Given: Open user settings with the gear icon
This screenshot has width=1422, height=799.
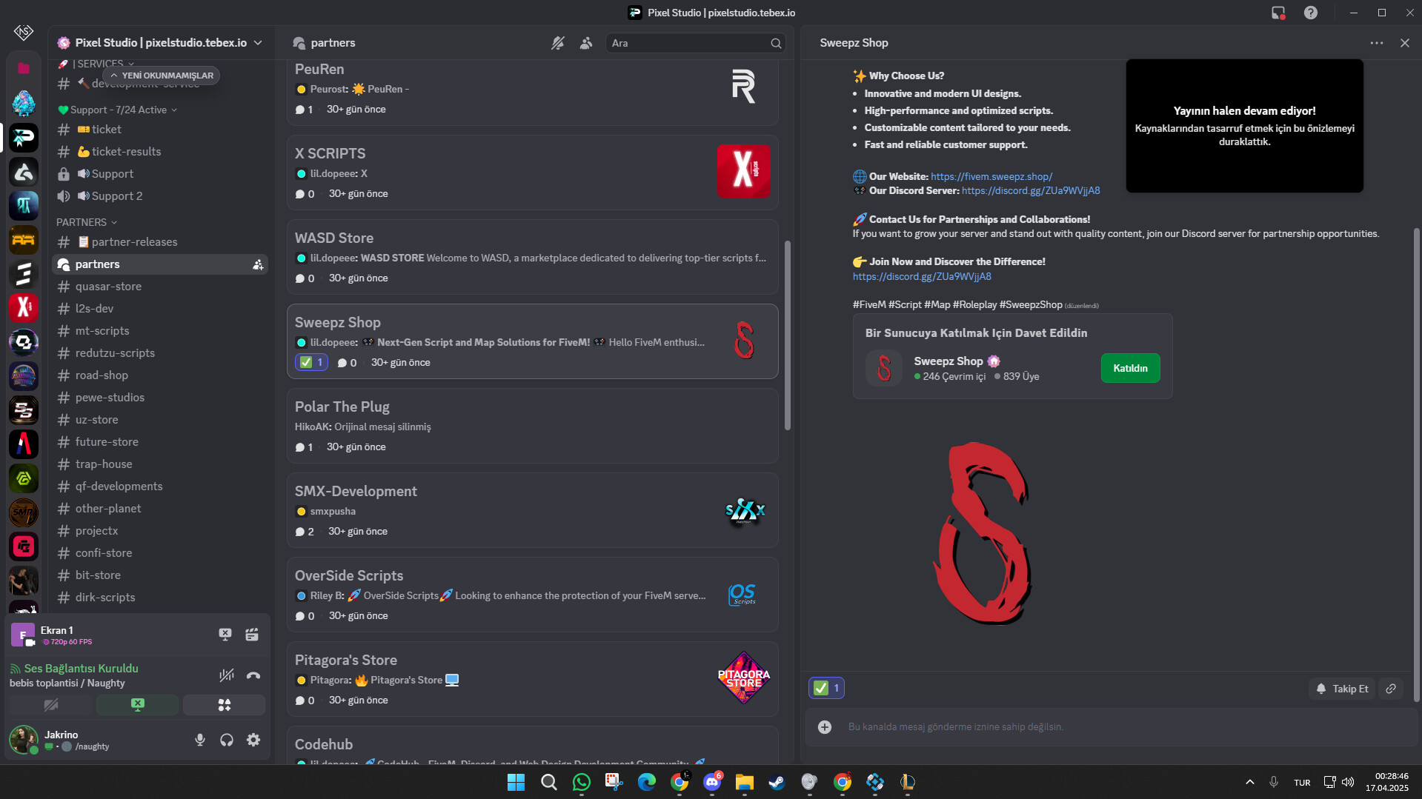Looking at the screenshot, I should [x=253, y=740].
